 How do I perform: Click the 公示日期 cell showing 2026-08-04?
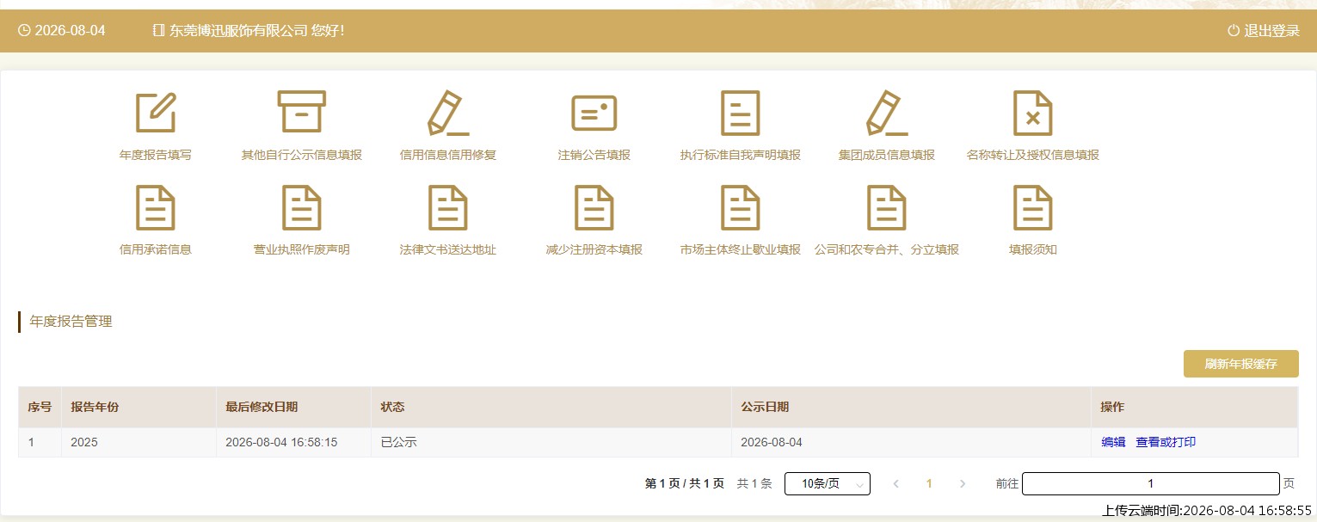click(x=912, y=442)
